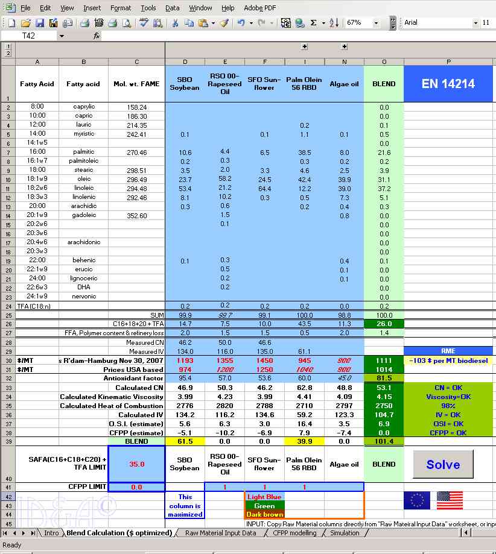Image resolution: width=496 pixels, height=554 pixels.
Task: Switch to the CFPP modelling sheet tab
Action: click(x=294, y=533)
